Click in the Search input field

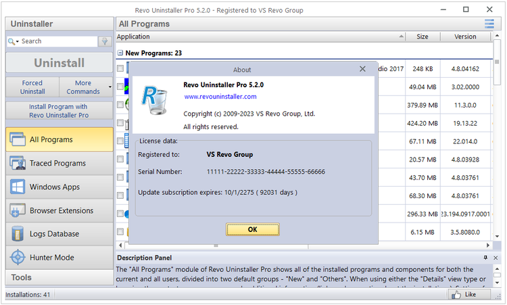click(59, 41)
